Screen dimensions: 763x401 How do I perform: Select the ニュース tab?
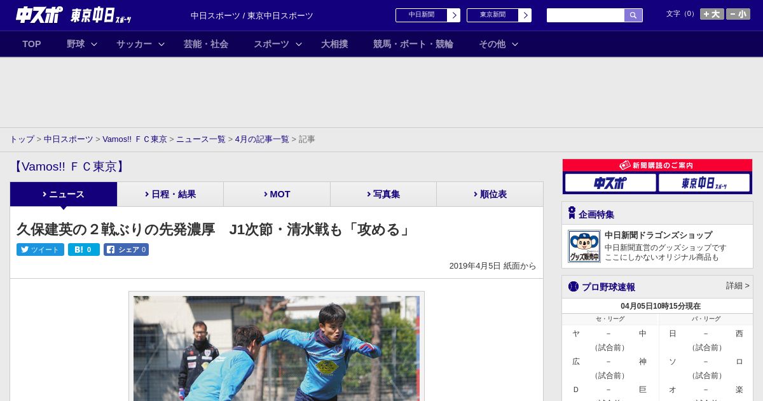[64, 194]
